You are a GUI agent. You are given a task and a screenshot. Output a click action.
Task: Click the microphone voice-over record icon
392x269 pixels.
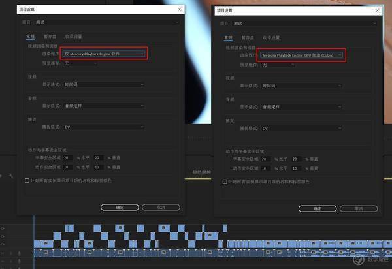[20, 253]
